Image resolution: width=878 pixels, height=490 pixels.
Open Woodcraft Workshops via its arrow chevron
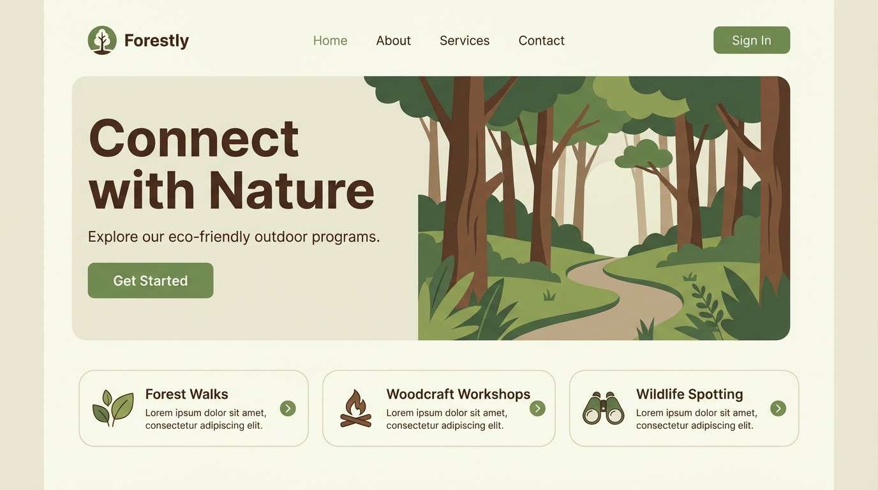[537, 408]
